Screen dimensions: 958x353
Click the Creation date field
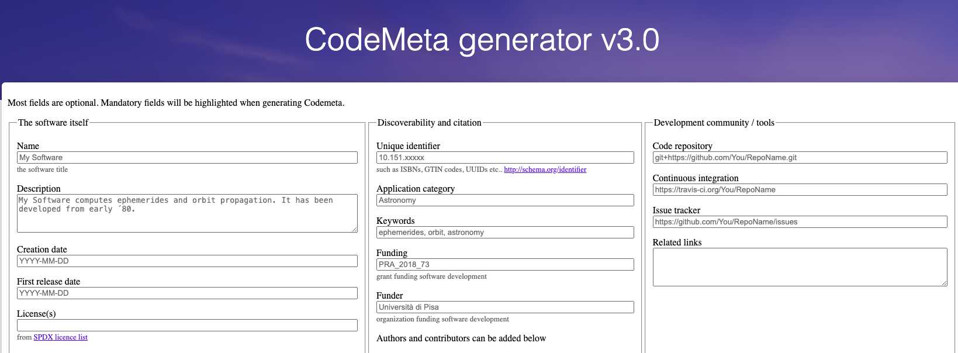click(x=187, y=261)
